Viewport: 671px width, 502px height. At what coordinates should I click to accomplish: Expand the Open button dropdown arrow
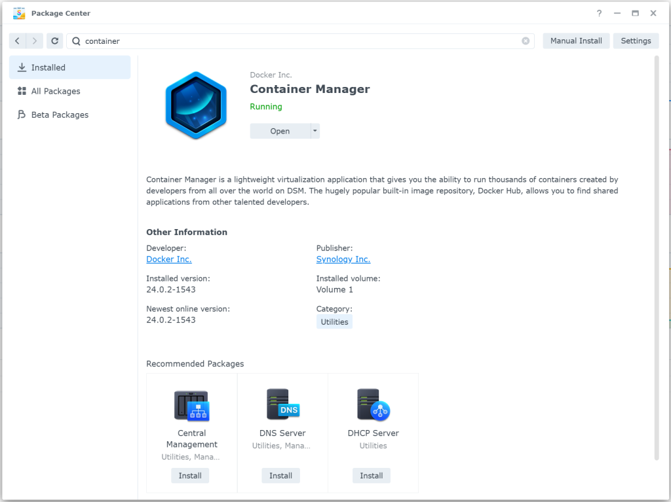[x=315, y=131]
